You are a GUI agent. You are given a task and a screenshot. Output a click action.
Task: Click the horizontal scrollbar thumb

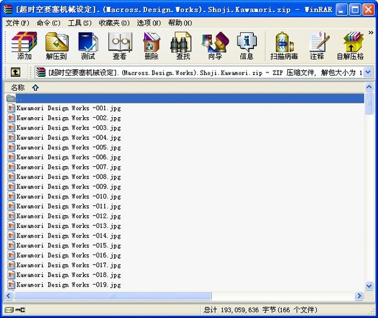[113, 295]
